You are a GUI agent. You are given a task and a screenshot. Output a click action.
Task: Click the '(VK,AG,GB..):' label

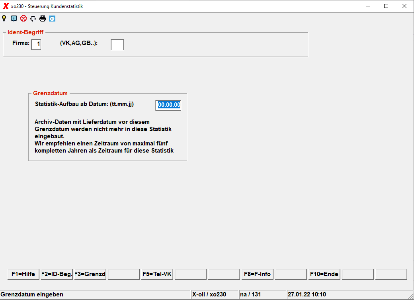79,43
